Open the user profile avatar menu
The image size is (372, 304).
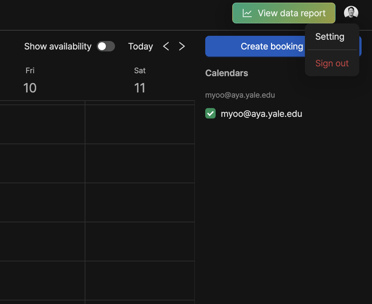(x=351, y=13)
